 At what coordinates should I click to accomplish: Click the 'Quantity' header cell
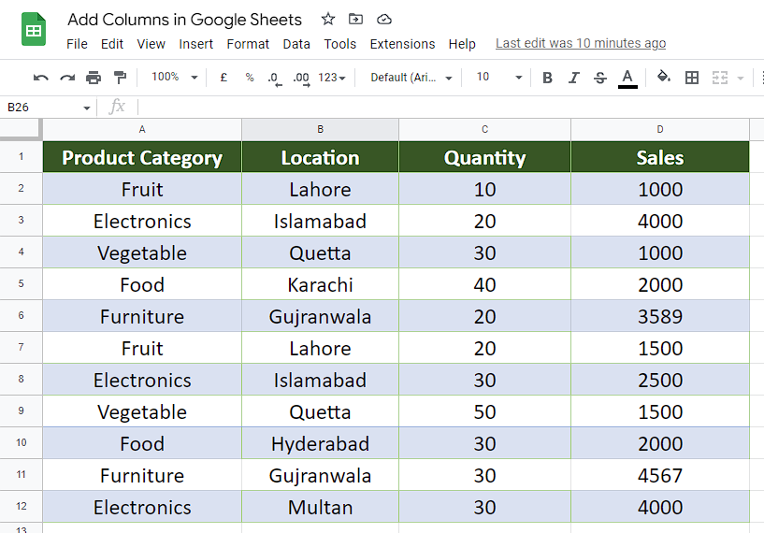484,157
